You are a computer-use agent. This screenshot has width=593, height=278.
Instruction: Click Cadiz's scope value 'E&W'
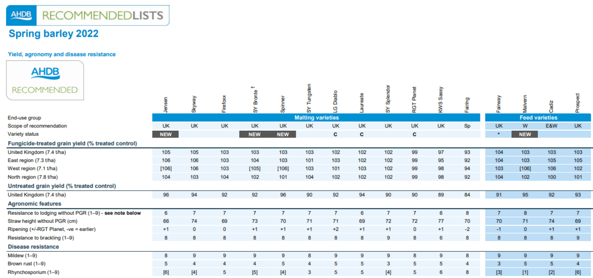551,126
